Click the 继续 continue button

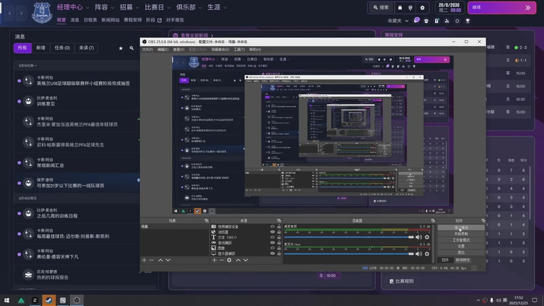502,7
